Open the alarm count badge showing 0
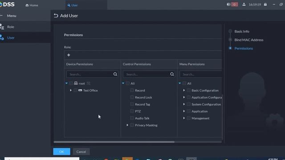The image size is (285, 160). (x=235, y=4)
